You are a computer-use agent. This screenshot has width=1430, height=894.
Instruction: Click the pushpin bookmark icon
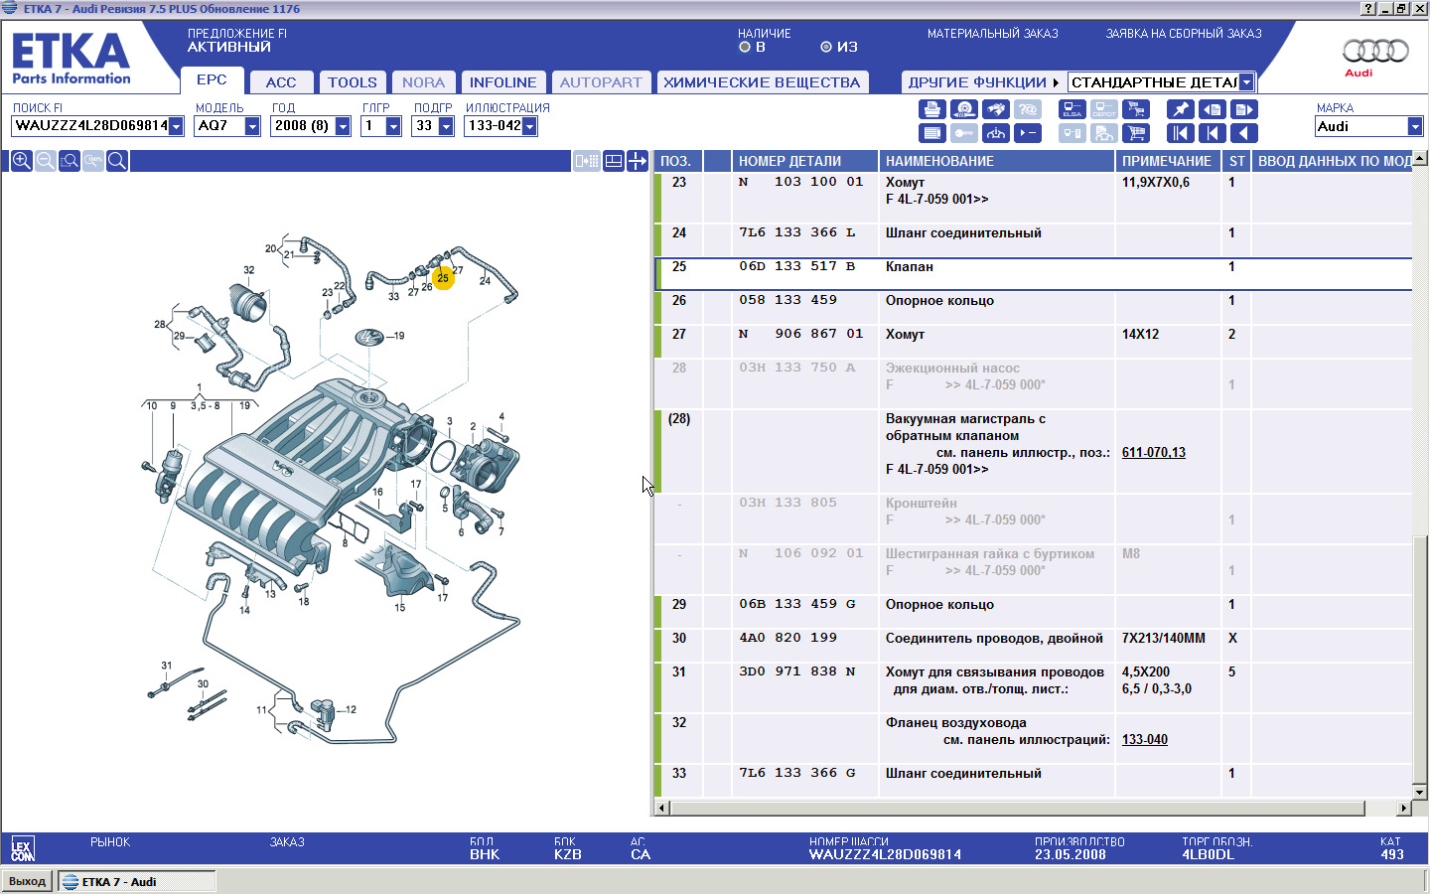(x=1180, y=109)
